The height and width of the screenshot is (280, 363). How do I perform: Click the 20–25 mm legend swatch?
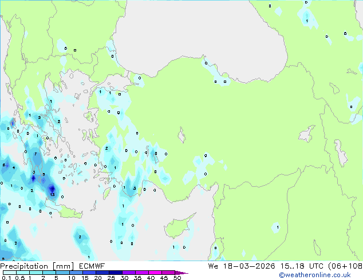[x=102, y=273]
